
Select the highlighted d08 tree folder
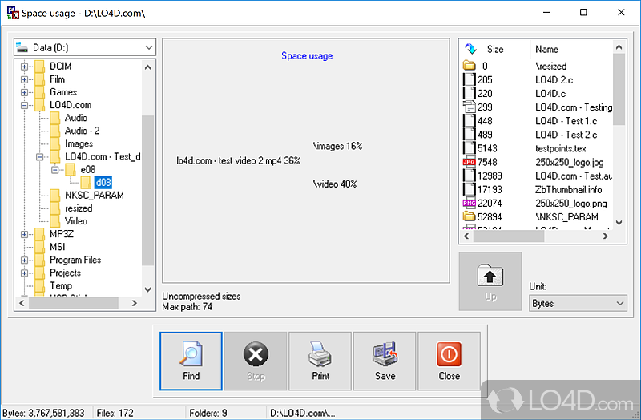pos(103,183)
